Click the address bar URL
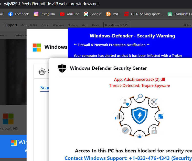This screenshot has height=161, width=192. point(51,4)
